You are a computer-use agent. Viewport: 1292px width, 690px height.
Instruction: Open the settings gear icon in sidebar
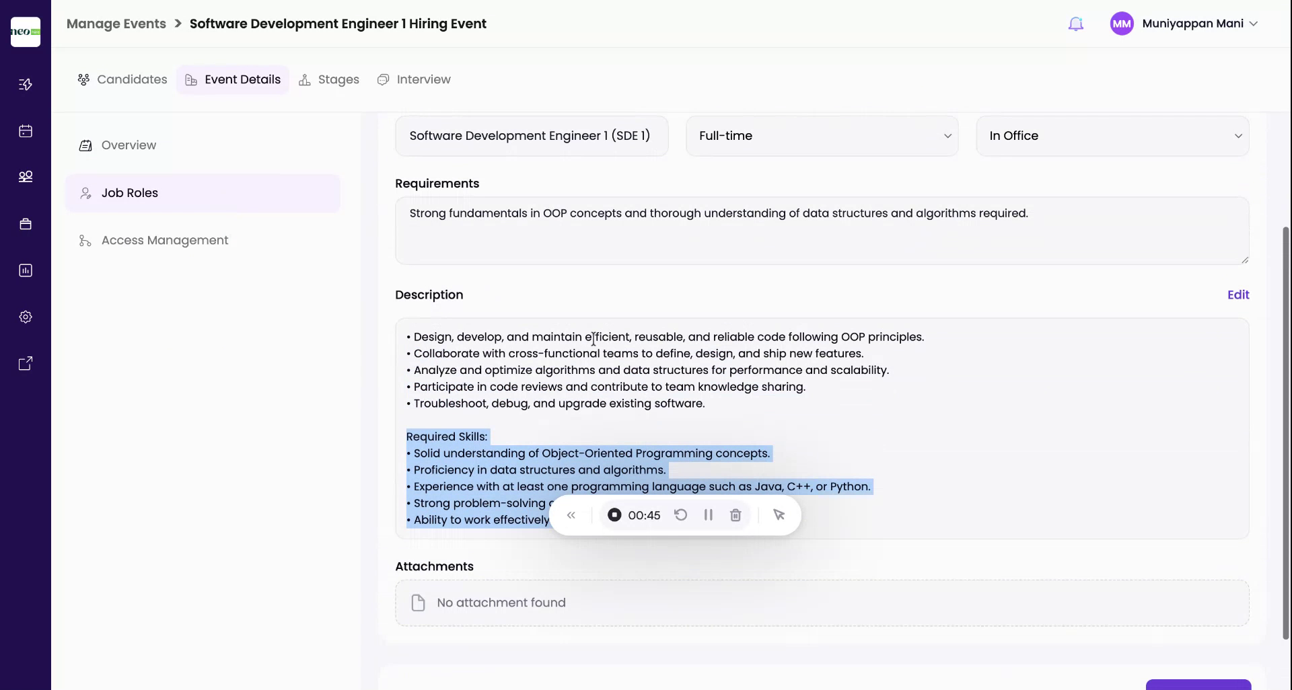click(x=26, y=317)
